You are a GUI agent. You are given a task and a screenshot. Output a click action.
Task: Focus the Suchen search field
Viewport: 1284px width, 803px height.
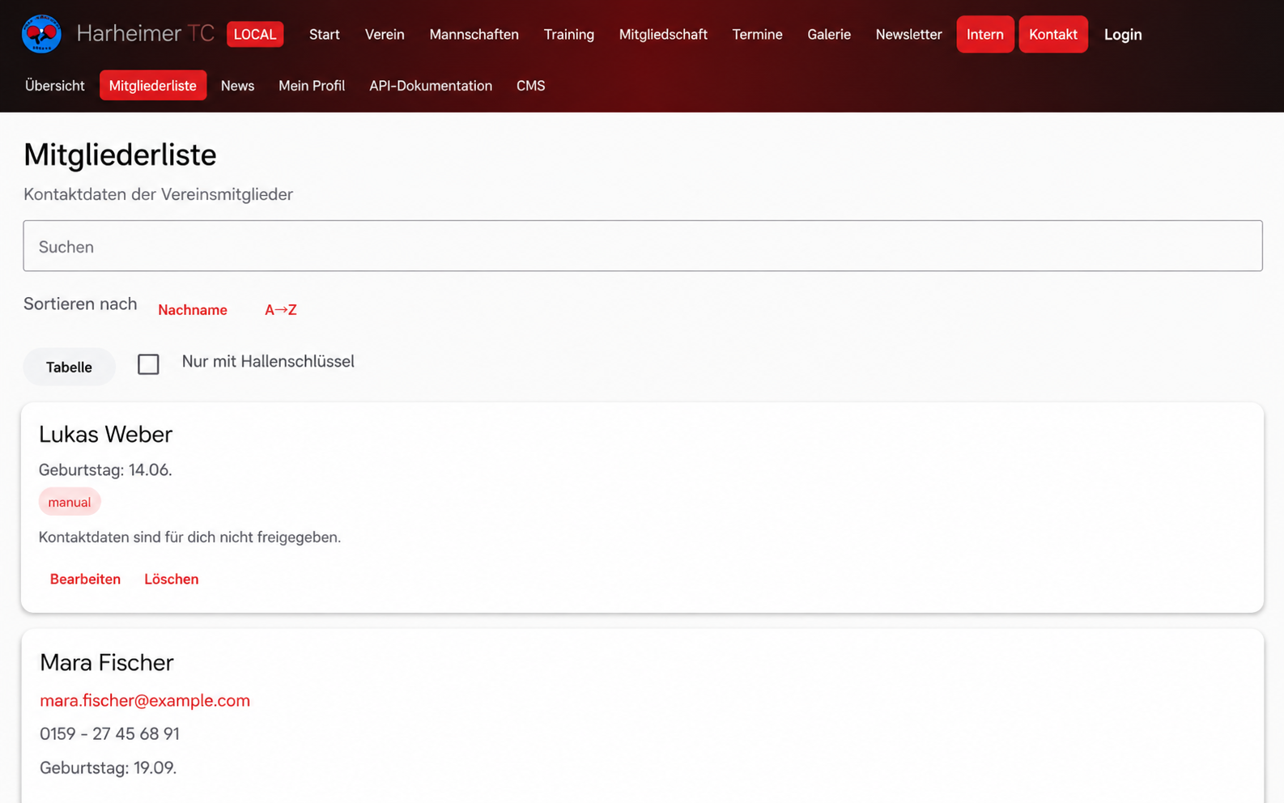point(643,246)
